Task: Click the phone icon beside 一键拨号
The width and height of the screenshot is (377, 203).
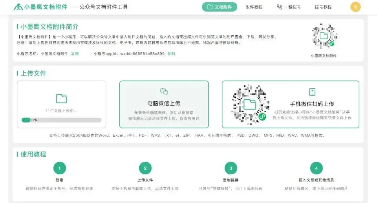Action: 279,7
